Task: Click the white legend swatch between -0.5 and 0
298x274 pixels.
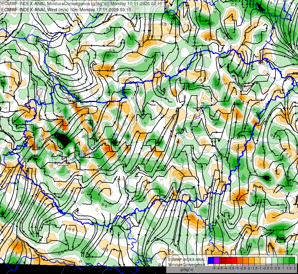Action: click(269, 260)
